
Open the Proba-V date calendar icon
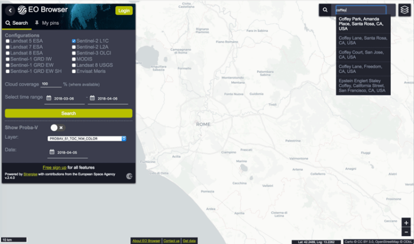tap(52, 152)
